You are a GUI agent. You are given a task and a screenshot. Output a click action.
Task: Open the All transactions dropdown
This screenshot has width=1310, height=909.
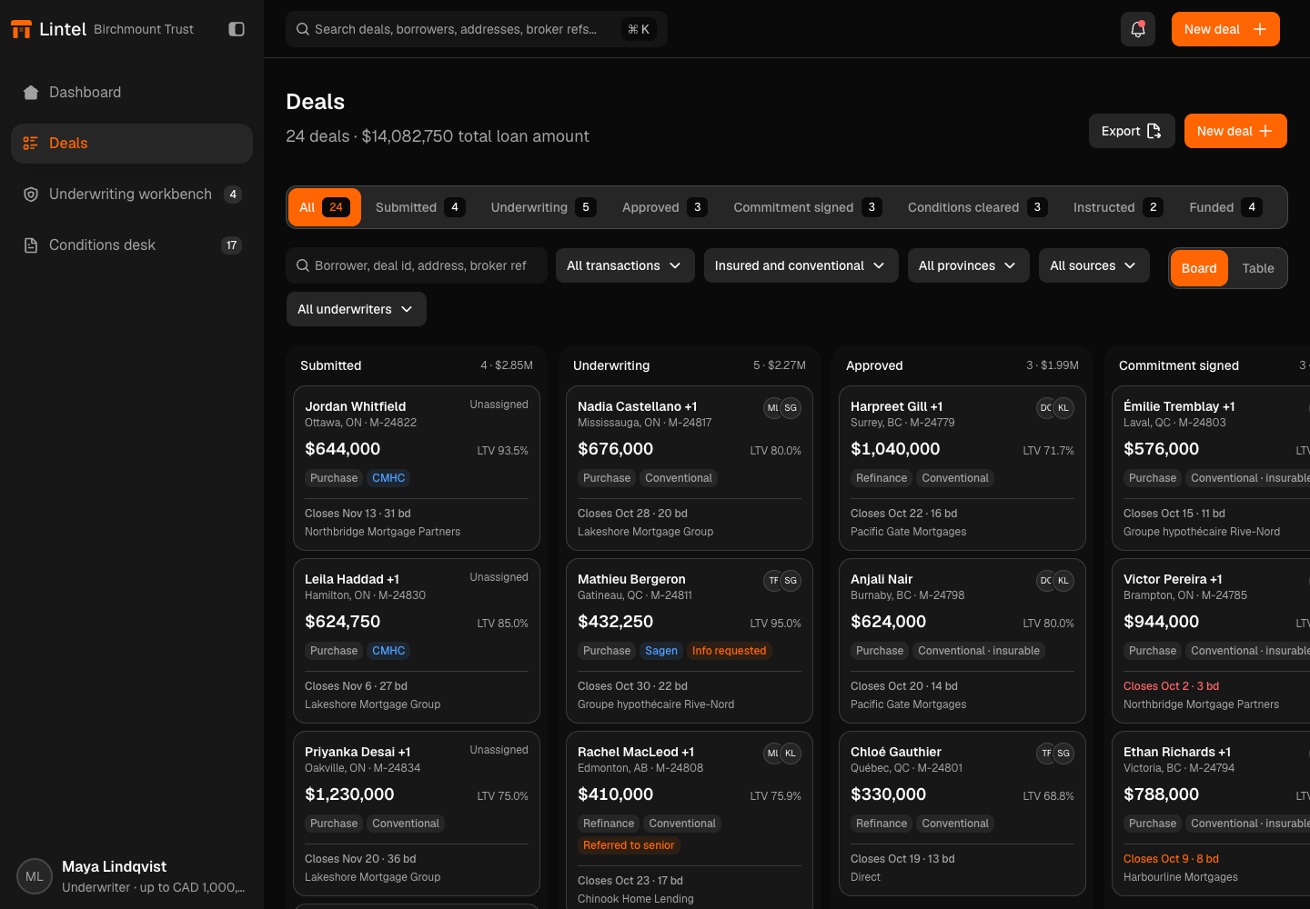tap(625, 265)
